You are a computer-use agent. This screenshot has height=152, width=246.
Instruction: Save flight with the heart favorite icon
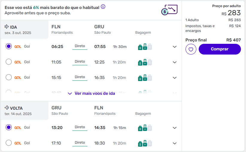click(x=191, y=49)
